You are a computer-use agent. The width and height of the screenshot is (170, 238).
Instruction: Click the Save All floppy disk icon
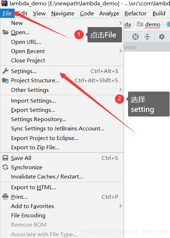click(x=5, y=158)
